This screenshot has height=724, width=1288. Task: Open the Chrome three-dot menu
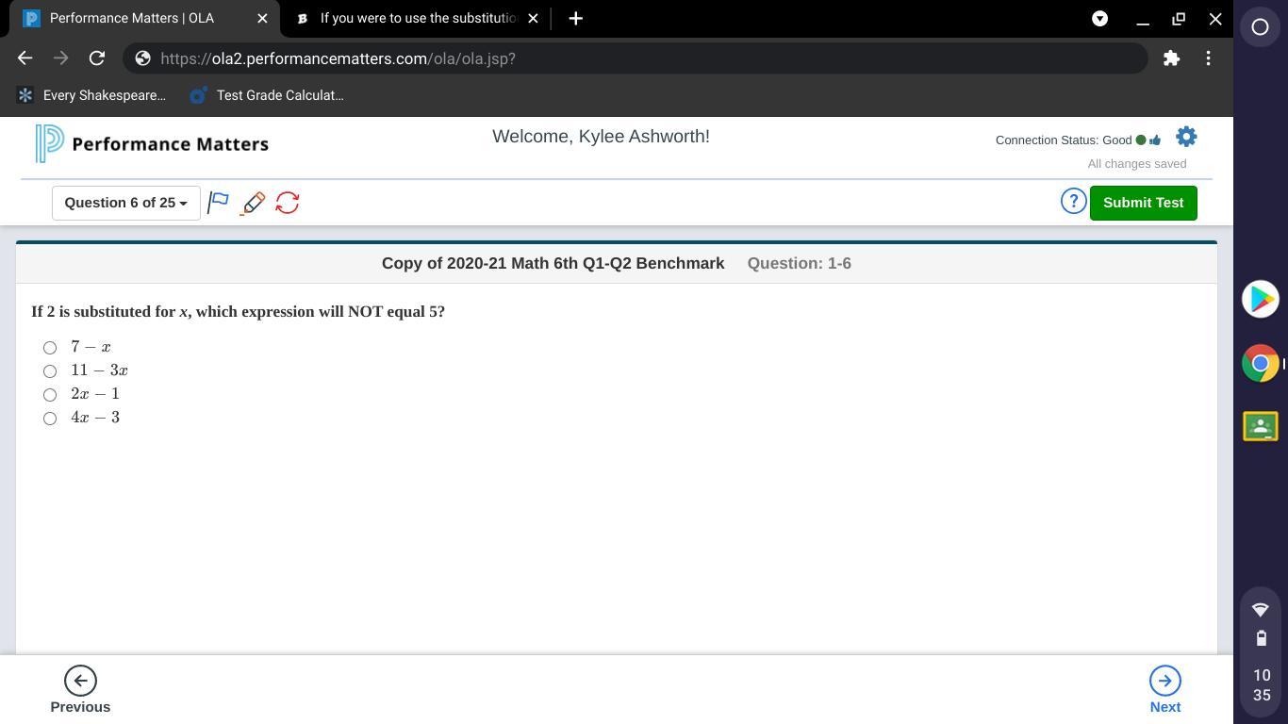point(1208,58)
